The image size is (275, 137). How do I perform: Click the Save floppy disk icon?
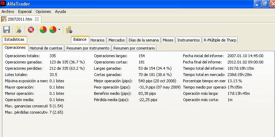(x=7, y=30)
